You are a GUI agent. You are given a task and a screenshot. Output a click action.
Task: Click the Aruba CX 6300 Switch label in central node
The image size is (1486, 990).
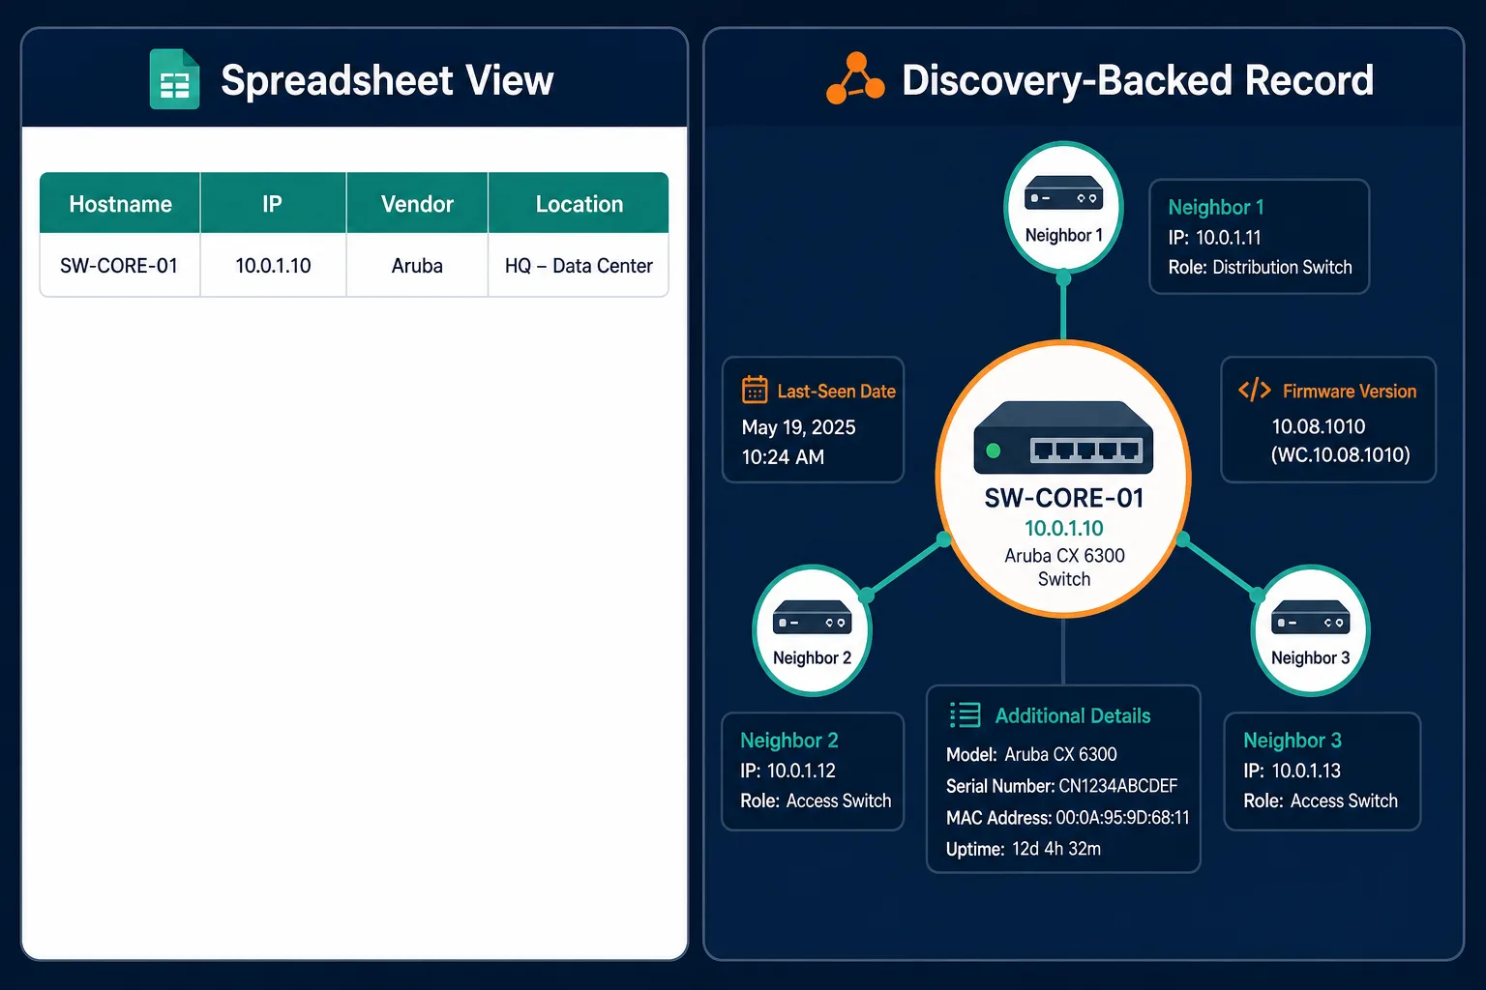point(1064,567)
